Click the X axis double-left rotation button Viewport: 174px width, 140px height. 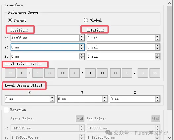pos(10,73)
